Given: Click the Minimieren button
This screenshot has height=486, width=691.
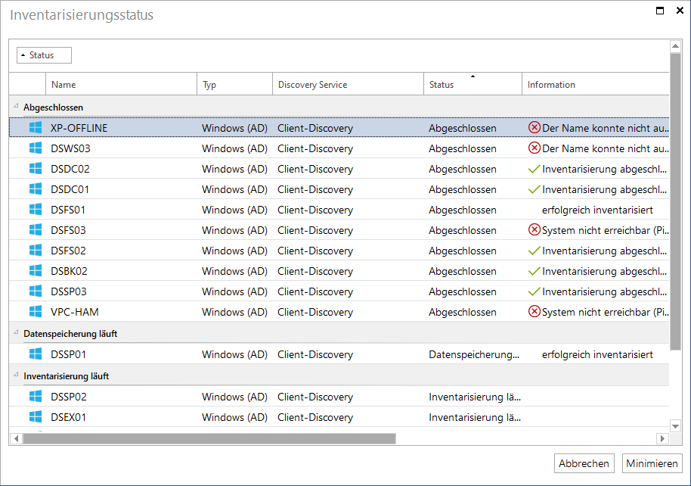Looking at the screenshot, I should pyautogui.click(x=652, y=463).
